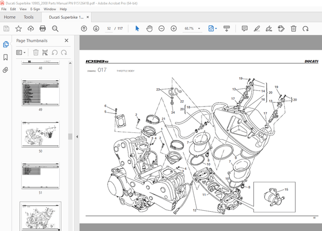322x231 pixels.
Task: Print the document using the printer icon
Action: [x=43, y=29]
